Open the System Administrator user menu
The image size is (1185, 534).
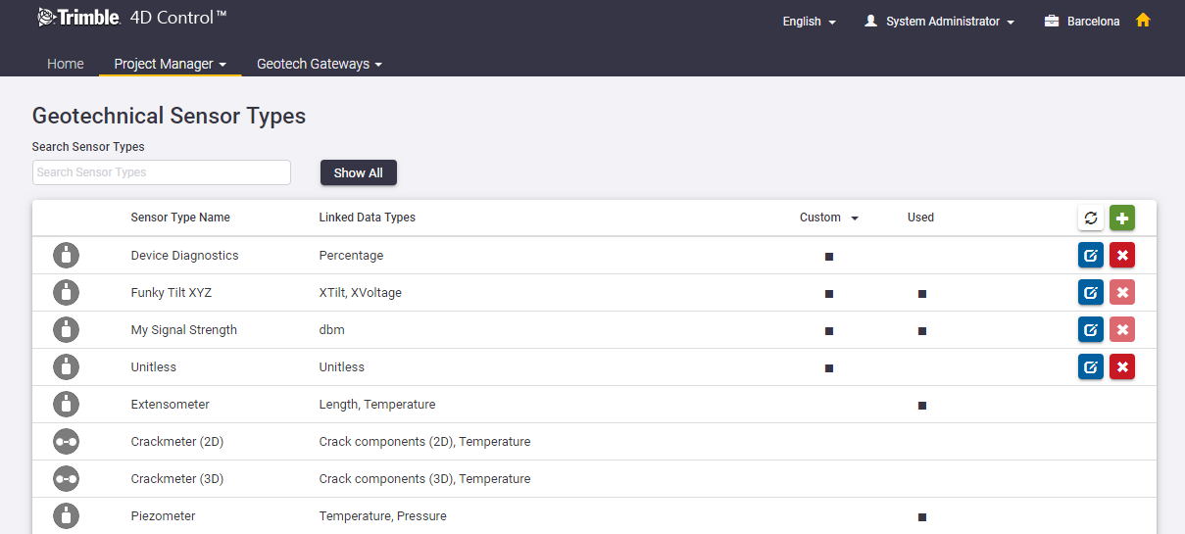939,22
